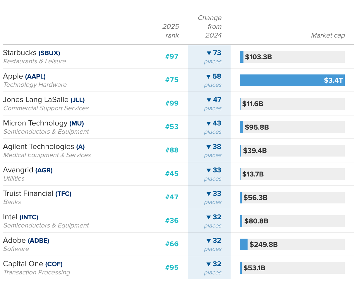Image resolution: width=357 pixels, height=282 pixels.
Task: Click the down arrow beside Apple's 58 places
Action: tap(208, 77)
